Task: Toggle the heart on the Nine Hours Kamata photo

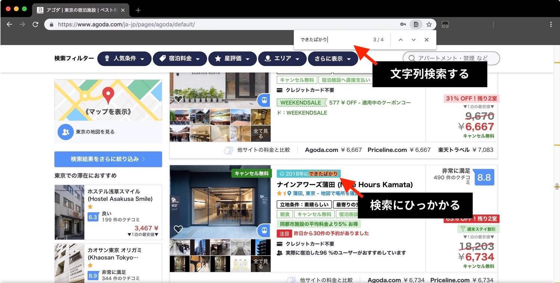Action: [178, 229]
